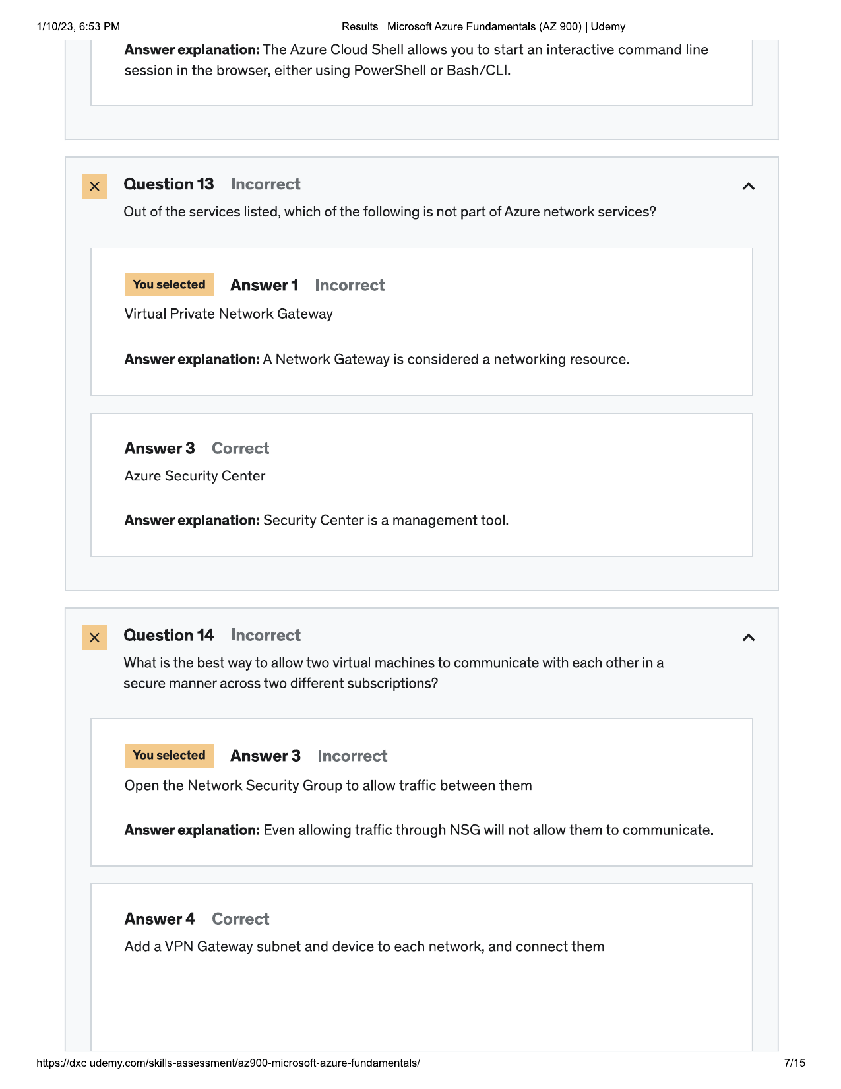Click the Azure Security Center answer text
Viewport: 841px width, 1089px height.
coord(195,476)
